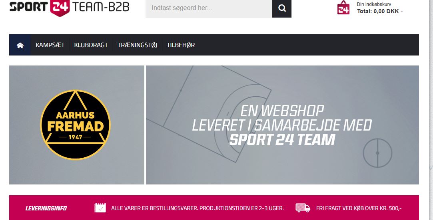Click the Aarhus Fremad 1947 club logo
The height and width of the screenshot is (220, 433).
click(x=76, y=125)
